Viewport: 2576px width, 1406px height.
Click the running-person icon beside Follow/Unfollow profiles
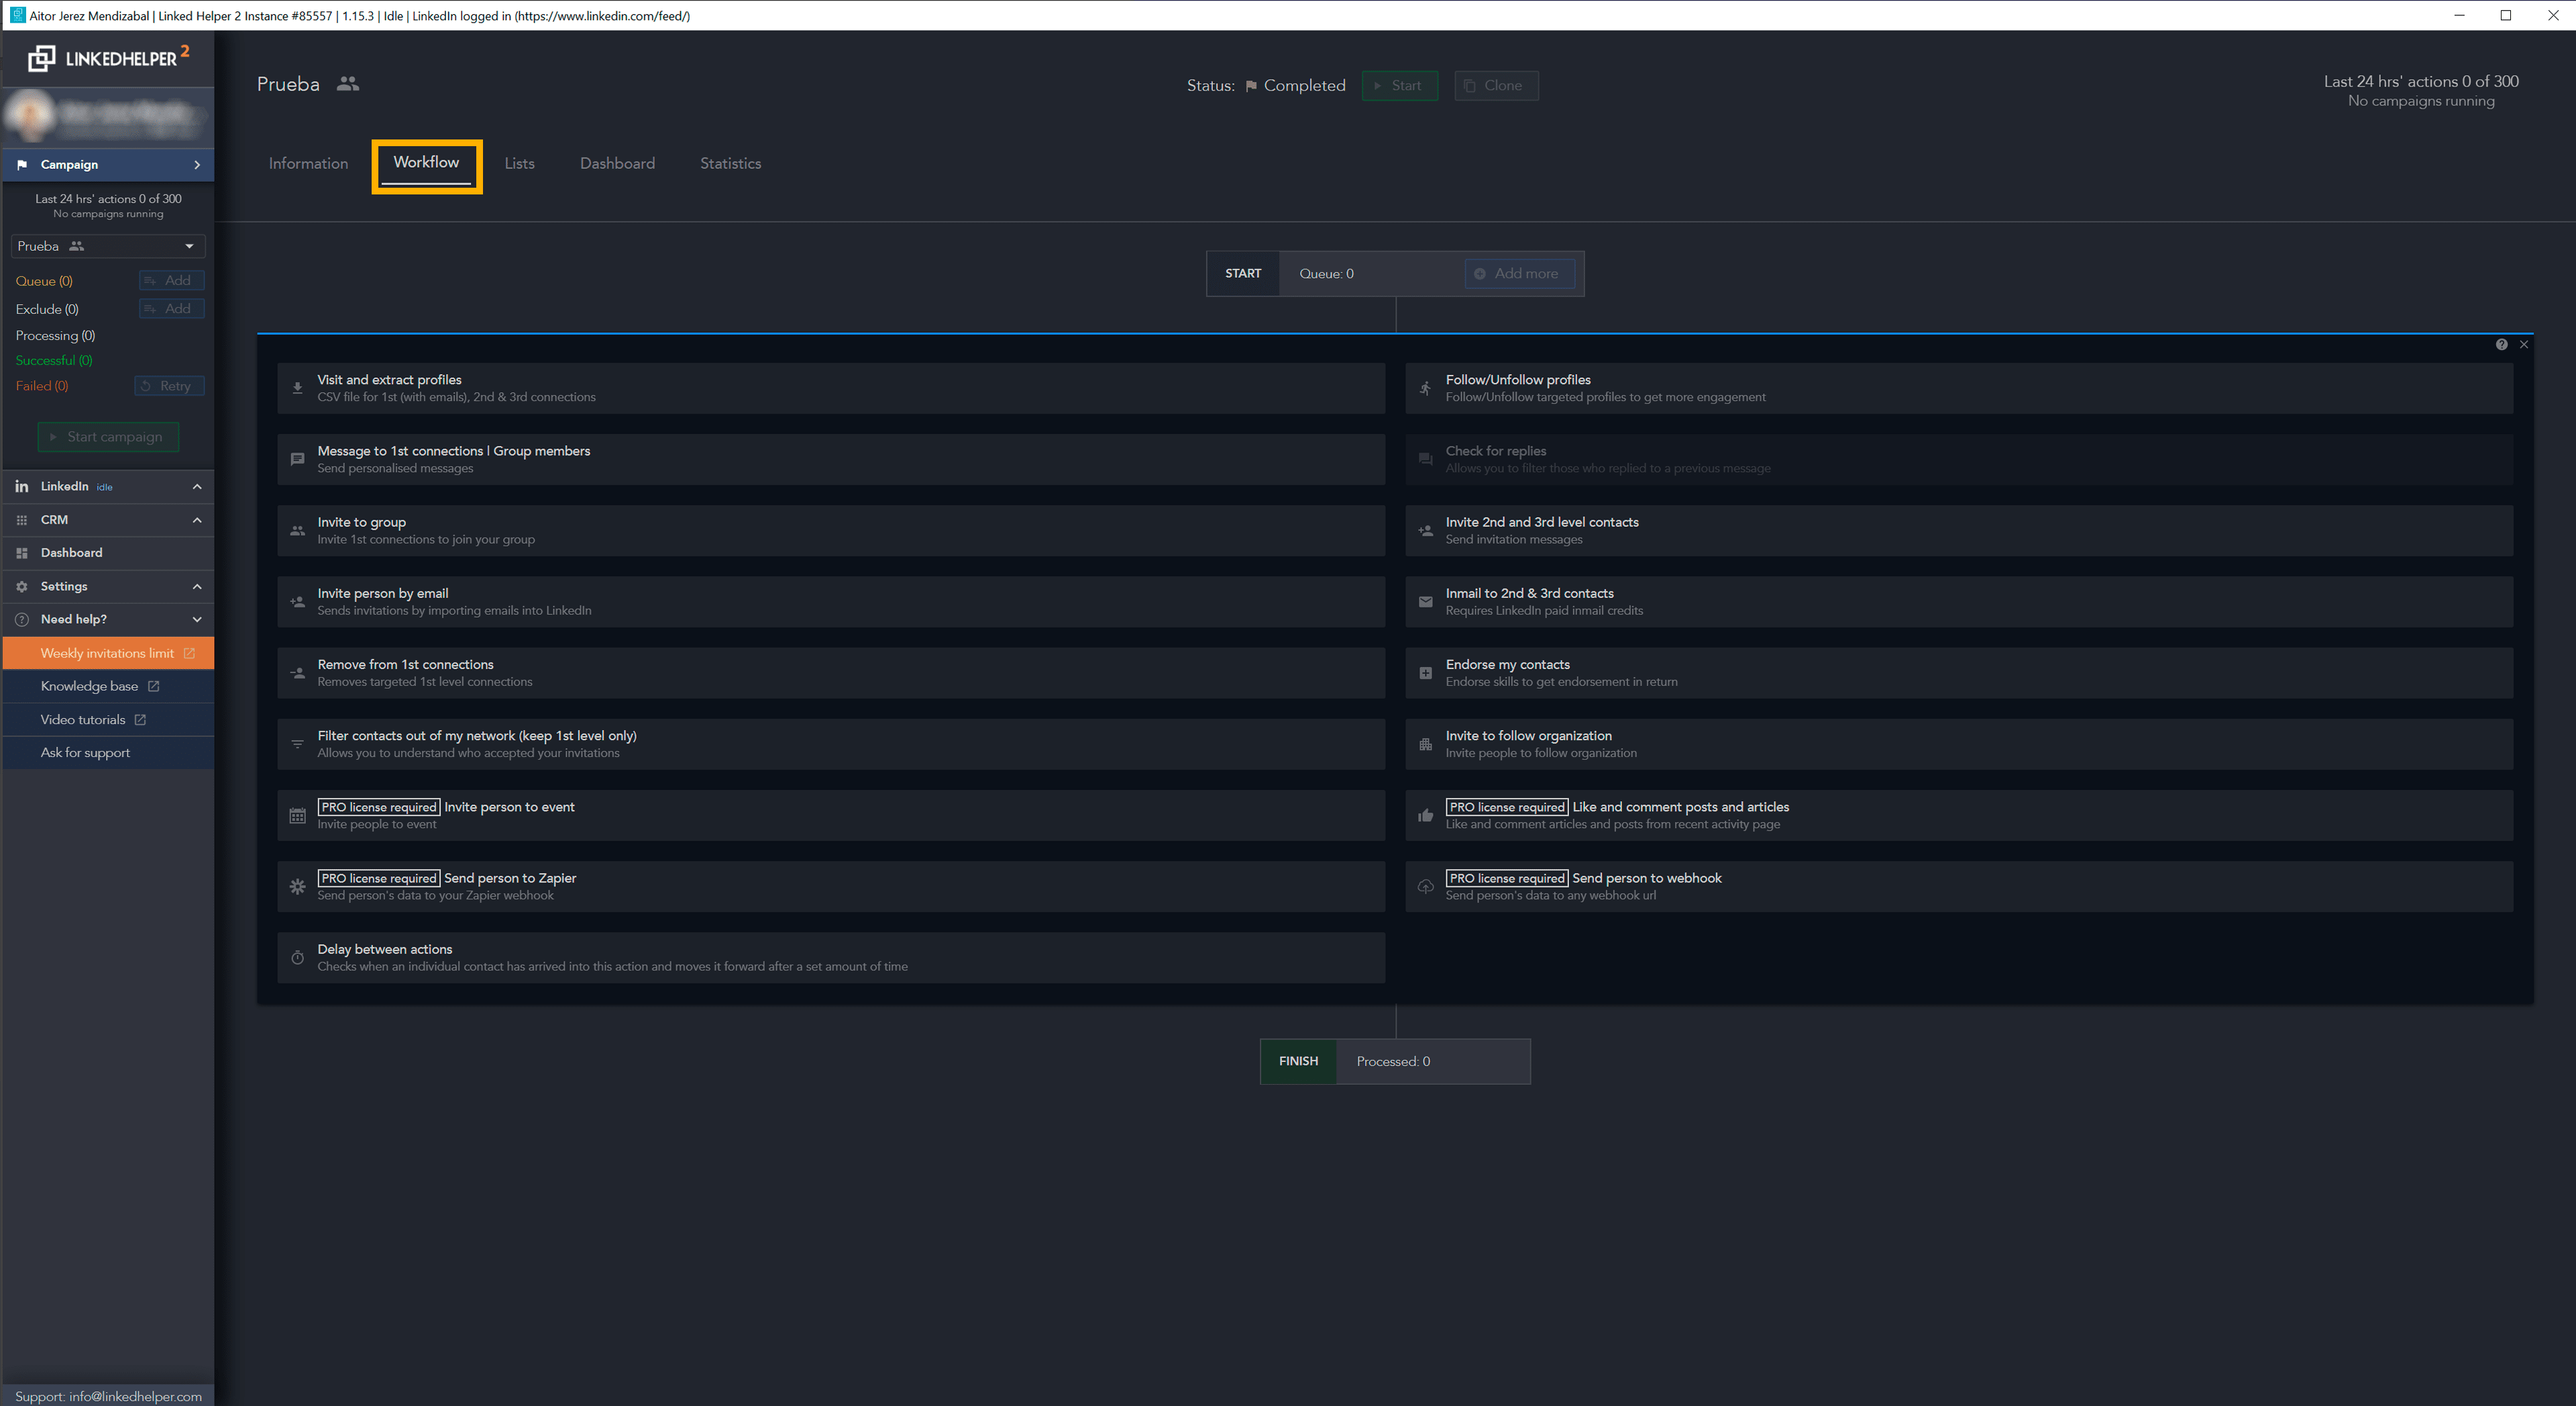point(1425,388)
